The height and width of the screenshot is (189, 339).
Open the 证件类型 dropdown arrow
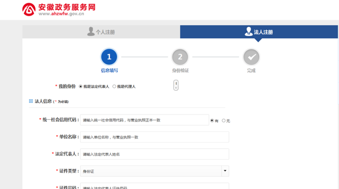coord(225,171)
